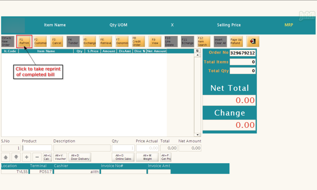Viewport: 317px width, 190px height.
Task: Click F9 View button
Action: tap(155, 42)
